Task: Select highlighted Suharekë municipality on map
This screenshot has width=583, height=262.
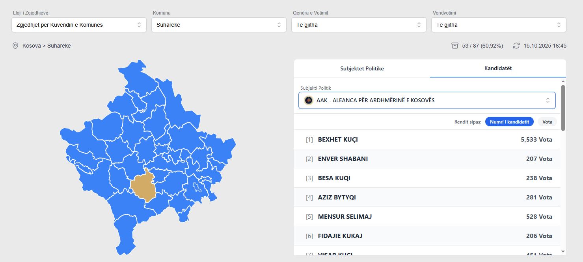Action: 144,186
